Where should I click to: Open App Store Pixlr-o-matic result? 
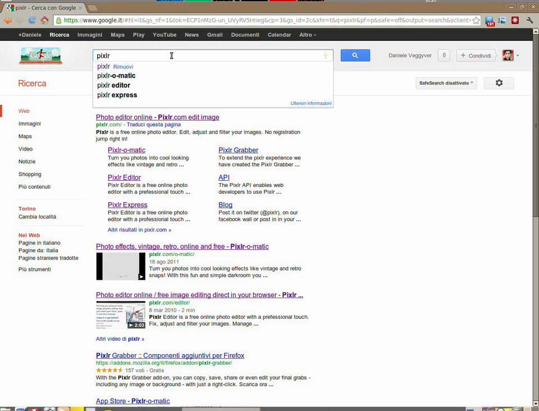coord(133,401)
